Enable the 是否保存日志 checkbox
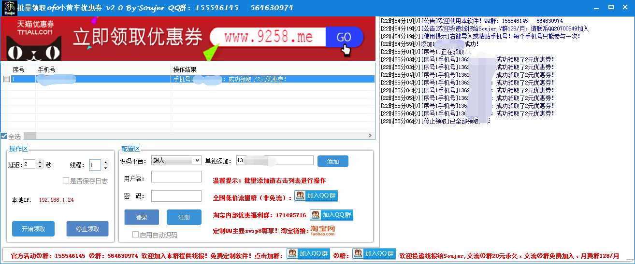 [66, 181]
